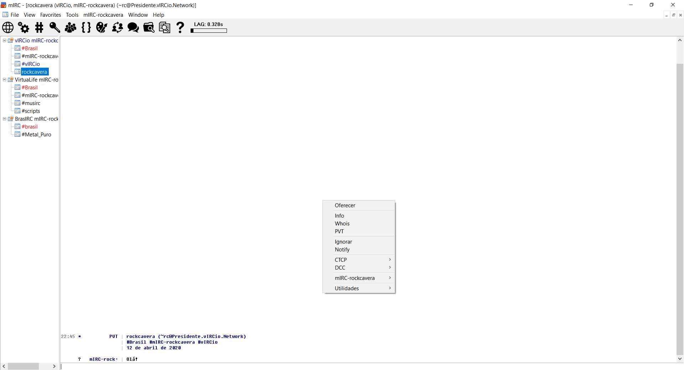Image resolution: width=684 pixels, height=370 pixels.
Task: Collapse the vIRCio network tree node
Action: pyautogui.click(x=4, y=41)
